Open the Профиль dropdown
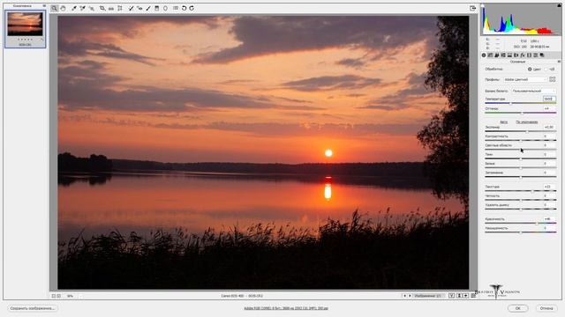Viewport: 565px width, 317px height. (x=525, y=79)
